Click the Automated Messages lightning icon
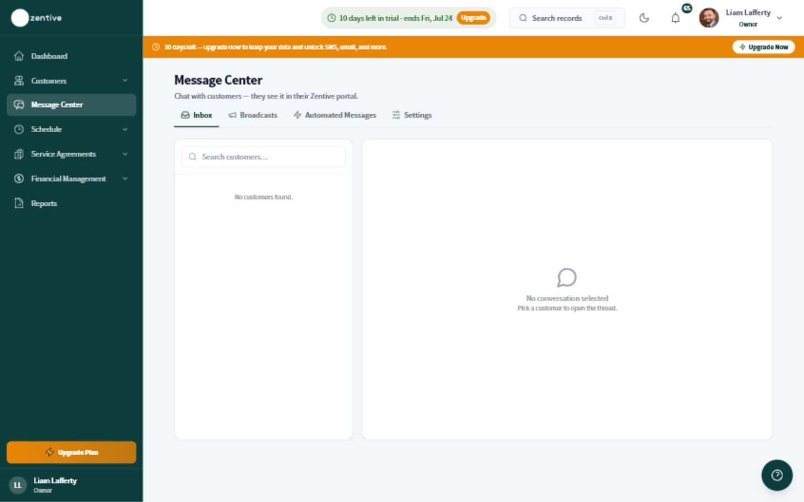This screenshot has height=502, width=804. tap(298, 115)
